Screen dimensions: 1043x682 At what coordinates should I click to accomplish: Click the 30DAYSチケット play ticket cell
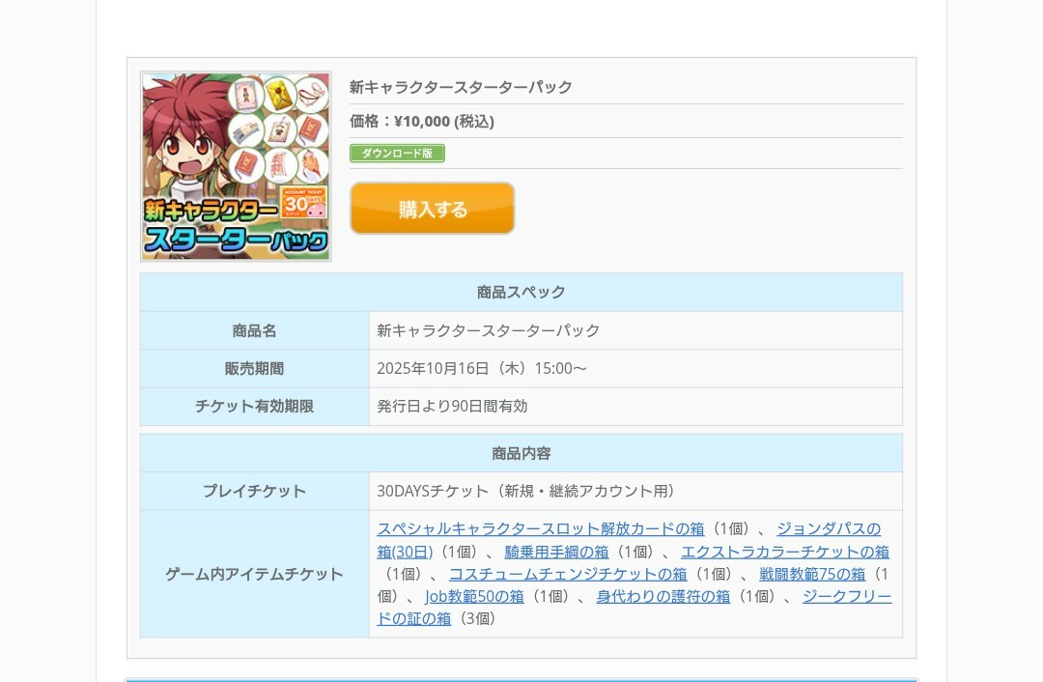click(x=635, y=491)
